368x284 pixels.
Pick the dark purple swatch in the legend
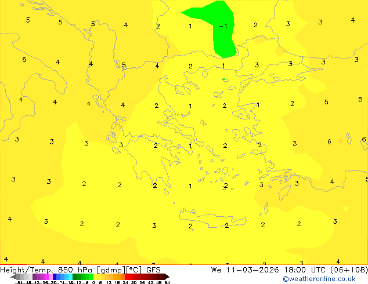[x=34, y=277]
